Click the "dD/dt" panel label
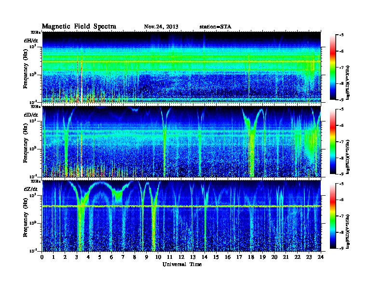The image size is (382, 295). 31,115
